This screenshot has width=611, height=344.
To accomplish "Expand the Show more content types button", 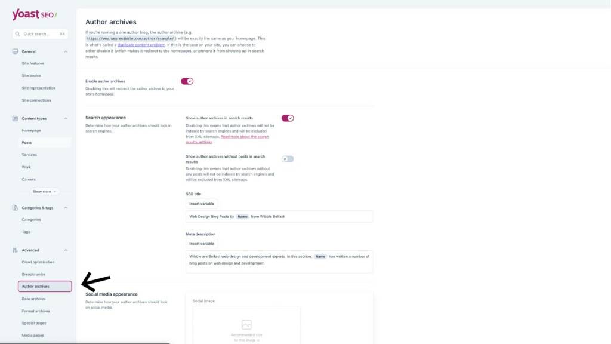I will [45, 192].
